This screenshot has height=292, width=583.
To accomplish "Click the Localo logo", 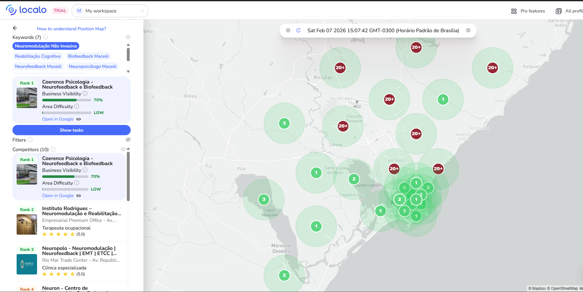I will coord(26,10).
